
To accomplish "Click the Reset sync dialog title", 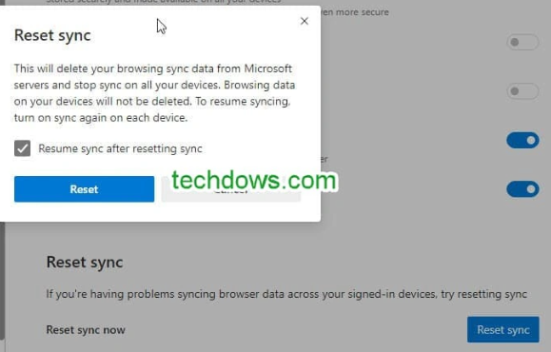I will pyautogui.click(x=52, y=35).
